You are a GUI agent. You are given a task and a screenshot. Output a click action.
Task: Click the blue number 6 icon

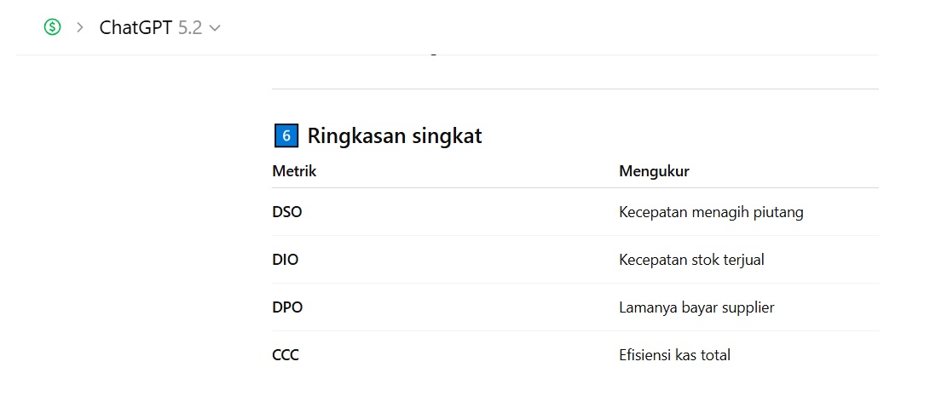tap(286, 135)
